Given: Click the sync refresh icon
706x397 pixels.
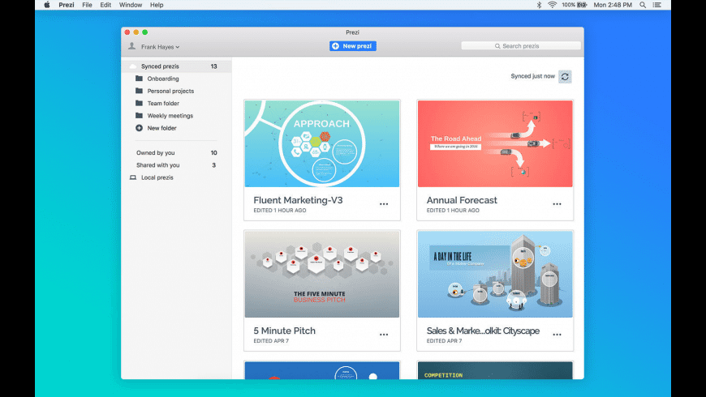Looking at the screenshot, I should point(565,77).
